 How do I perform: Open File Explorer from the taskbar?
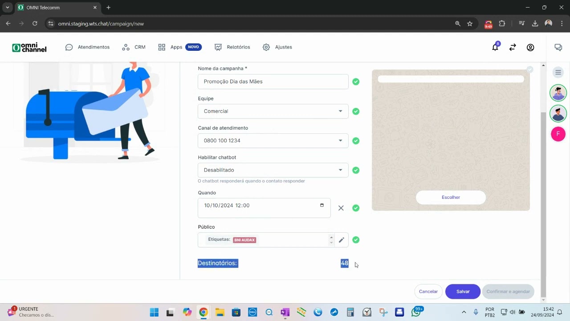click(220, 313)
